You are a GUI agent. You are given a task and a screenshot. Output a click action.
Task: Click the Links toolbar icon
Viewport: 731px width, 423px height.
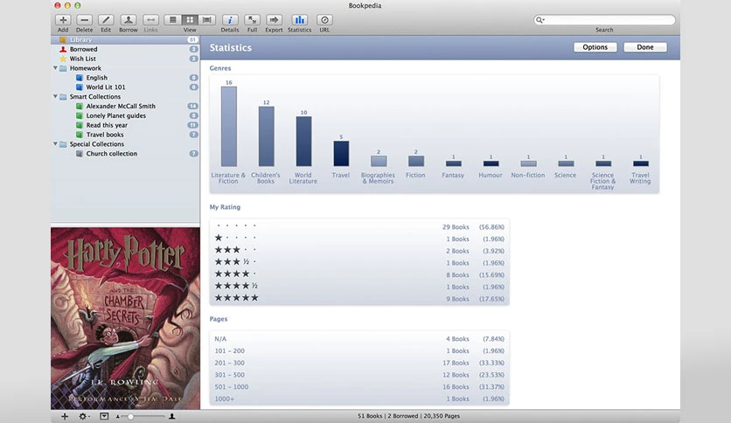[x=150, y=20]
